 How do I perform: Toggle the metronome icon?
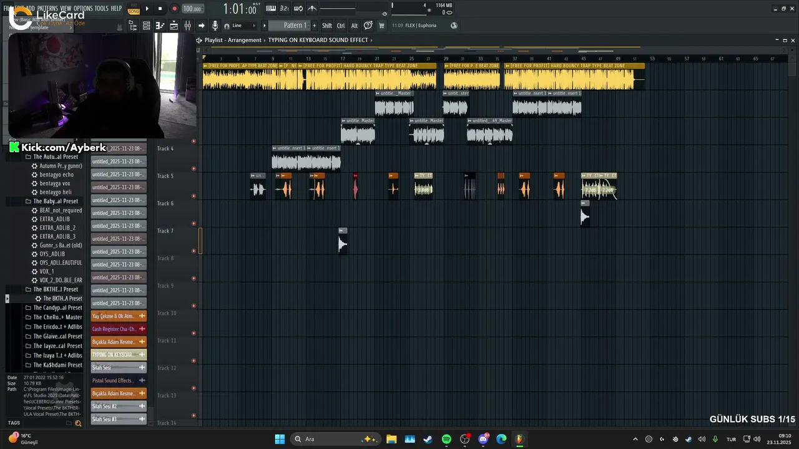pos(312,9)
